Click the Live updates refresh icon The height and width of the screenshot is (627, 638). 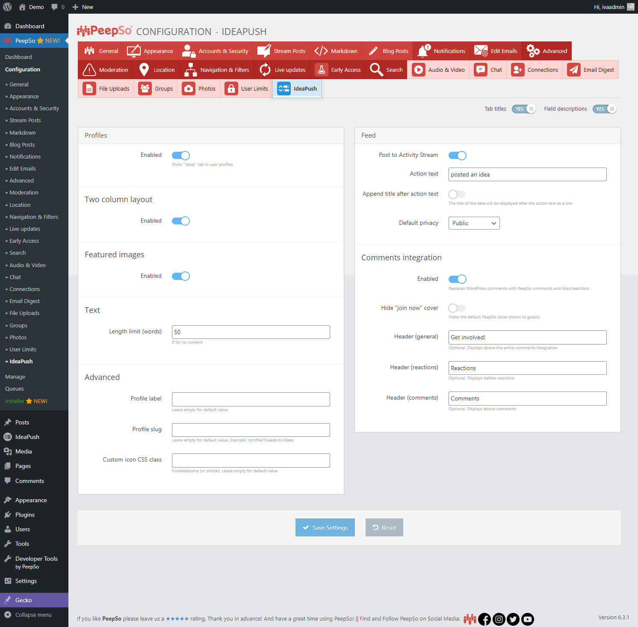coord(265,70)
